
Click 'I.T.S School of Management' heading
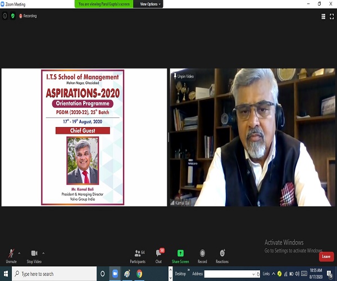click(83, 77)
